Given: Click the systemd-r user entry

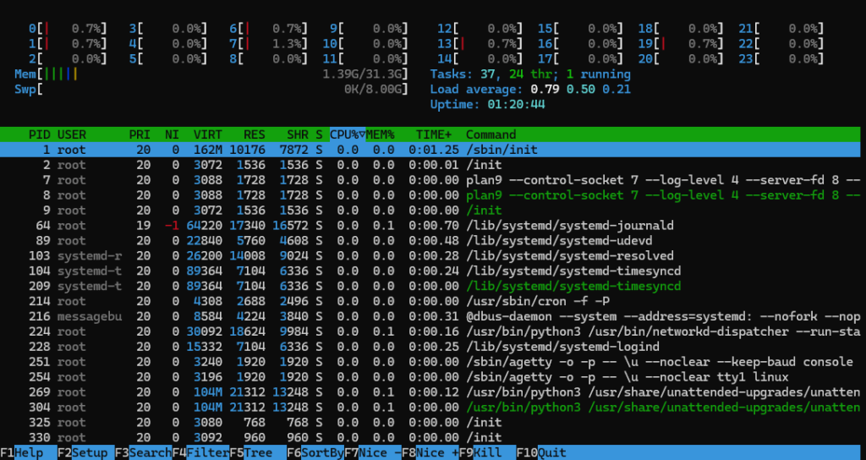Looking at the screenshot, I should tap(90, 255).
